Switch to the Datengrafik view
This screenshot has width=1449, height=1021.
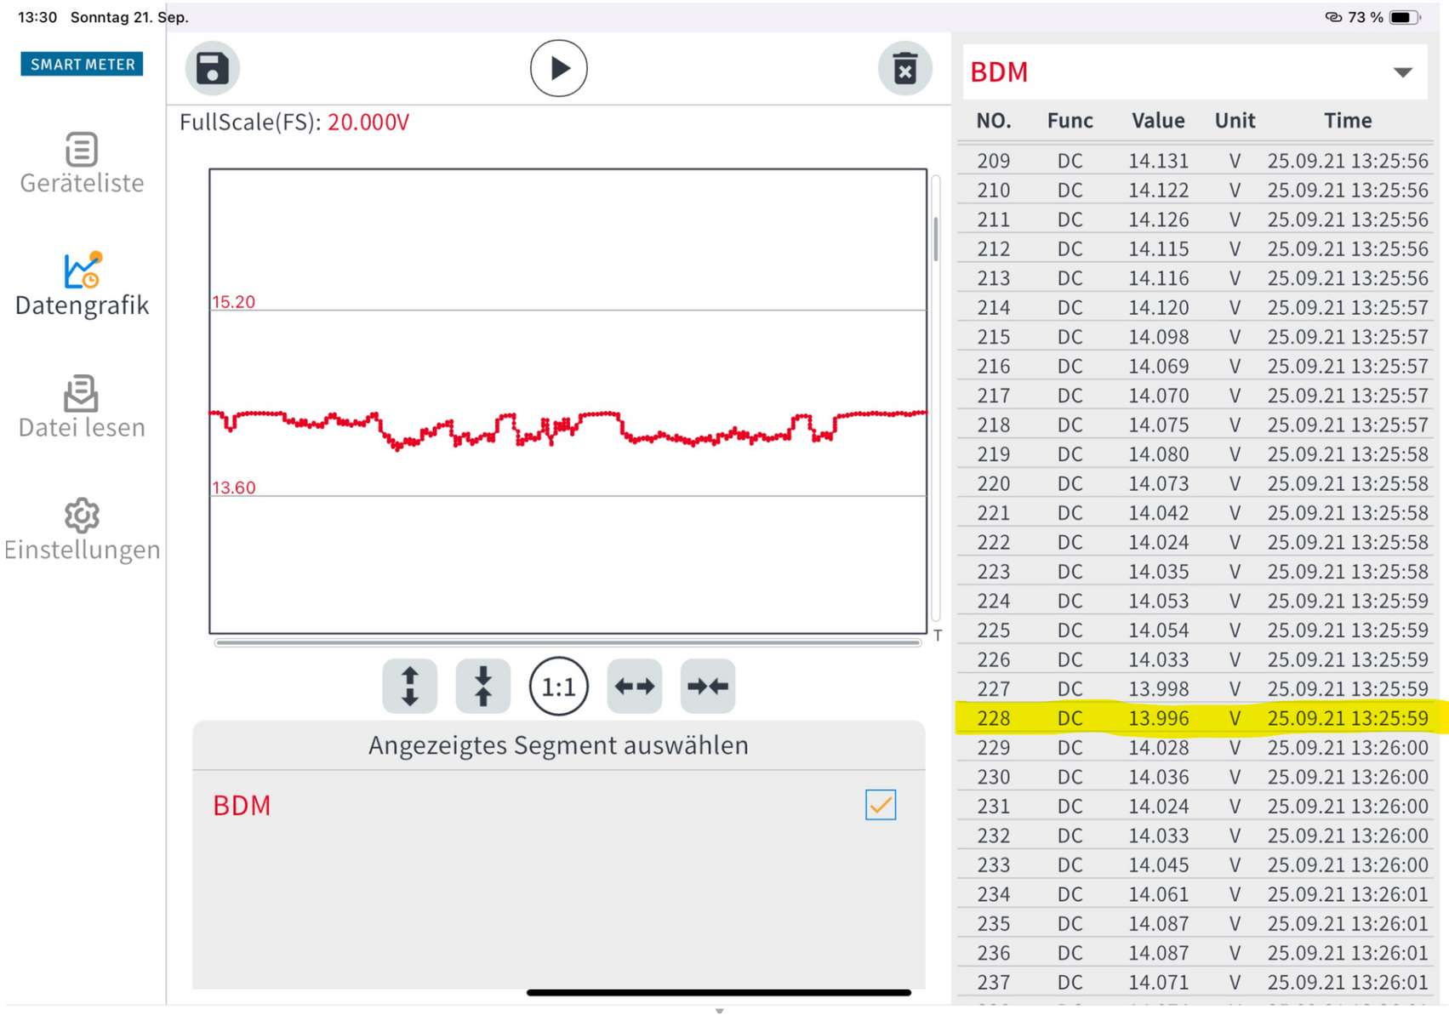[82, 285]
